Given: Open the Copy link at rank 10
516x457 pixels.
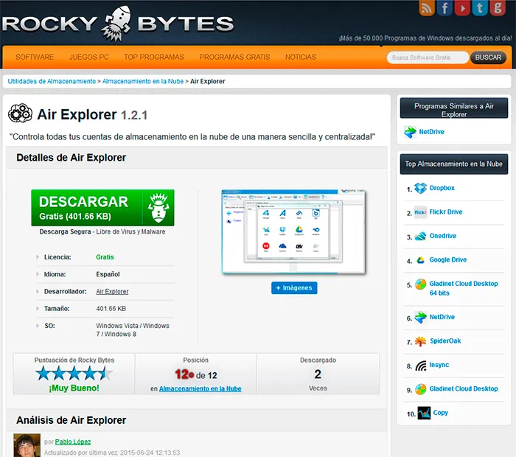Looking at the screenshot, I should (440, 413).
